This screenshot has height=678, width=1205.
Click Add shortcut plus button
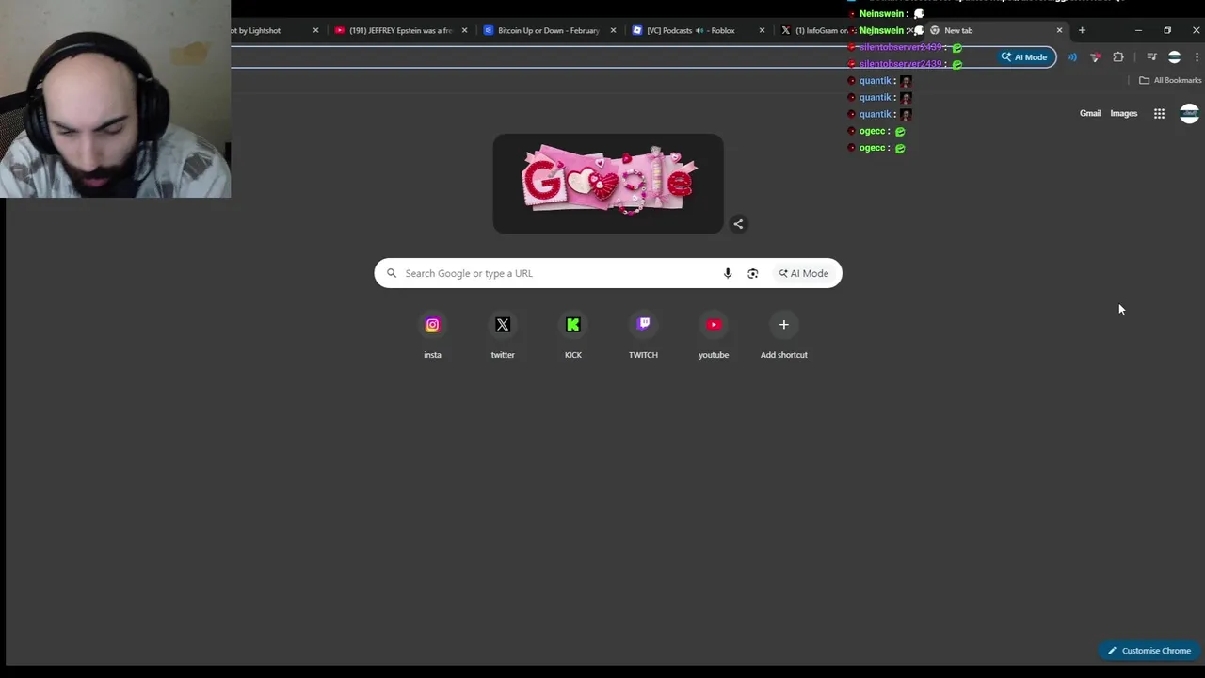(x=783, y=325)
